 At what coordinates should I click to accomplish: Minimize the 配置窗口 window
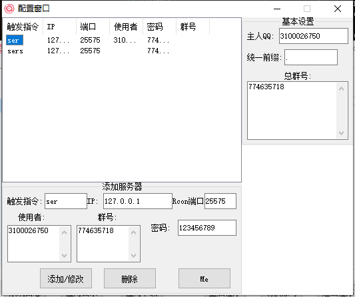277,9
